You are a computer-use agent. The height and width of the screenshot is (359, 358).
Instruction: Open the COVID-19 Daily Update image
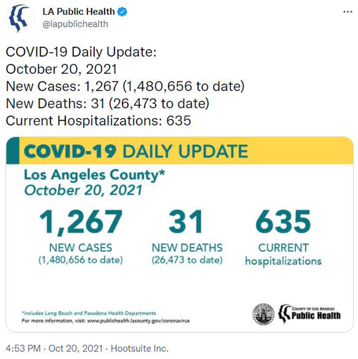(180, 235)
